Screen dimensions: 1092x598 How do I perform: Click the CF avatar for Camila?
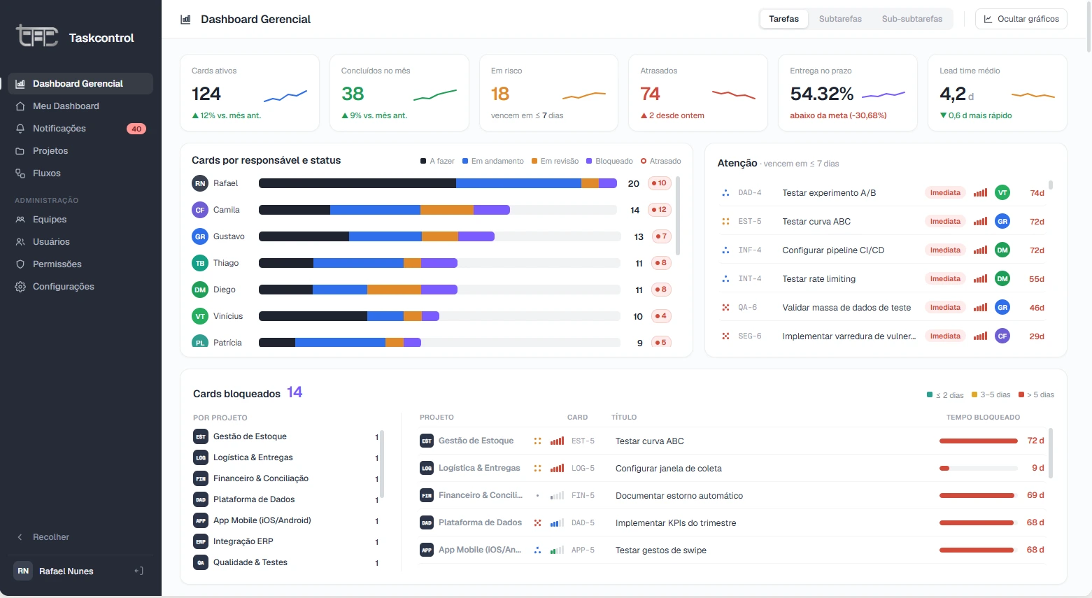pos(200,210)
